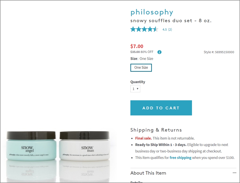The image size is (240, 183).
Task: Click the snow man jar image
Action: [x=84, y=146]
